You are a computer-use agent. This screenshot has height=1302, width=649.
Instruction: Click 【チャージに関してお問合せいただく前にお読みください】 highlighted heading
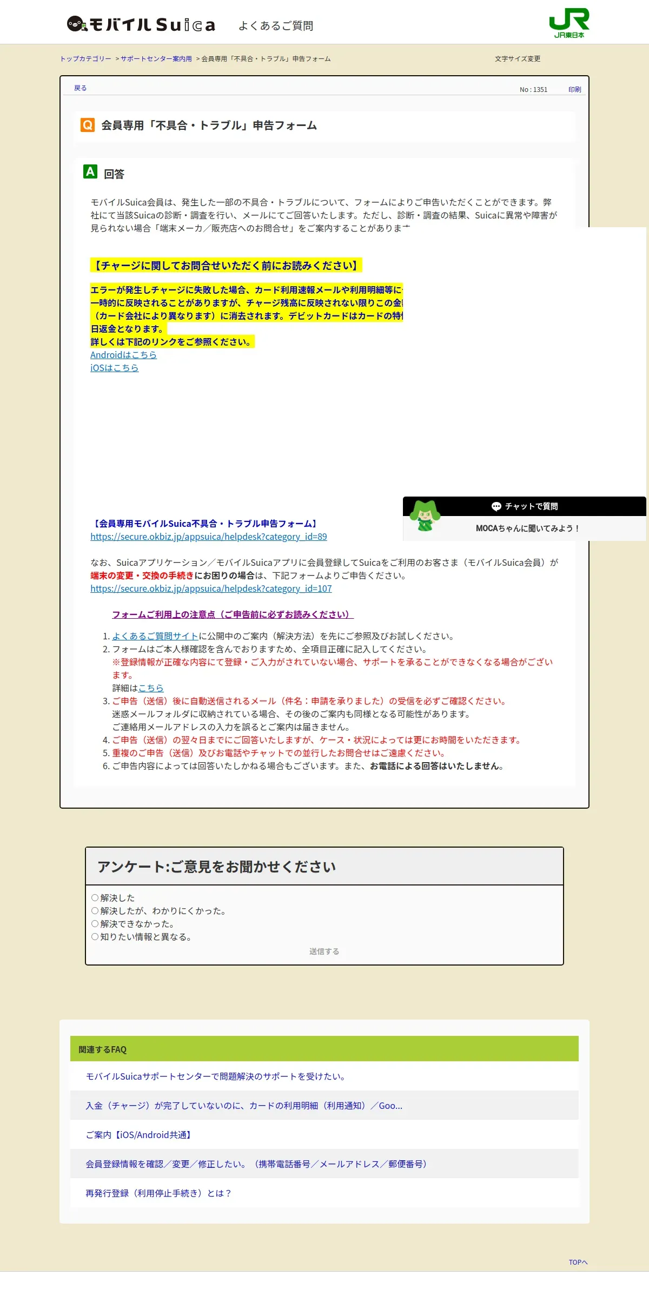point(226,266)
